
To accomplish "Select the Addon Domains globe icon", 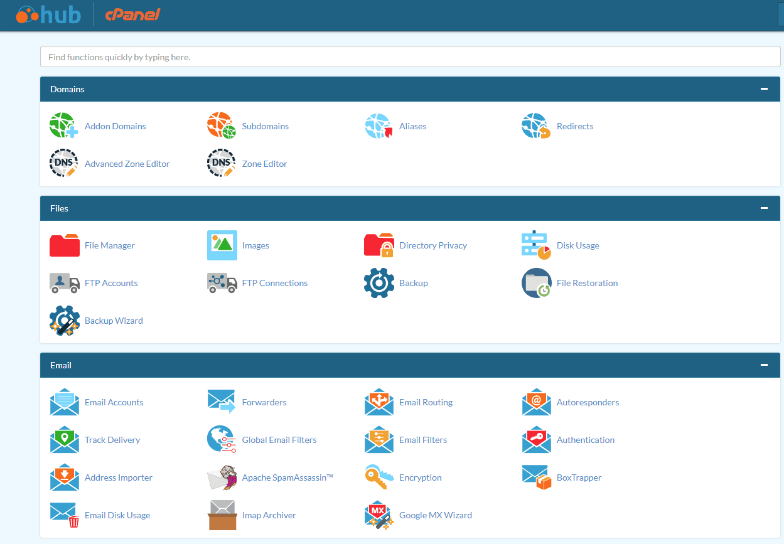I will point(63,125).
